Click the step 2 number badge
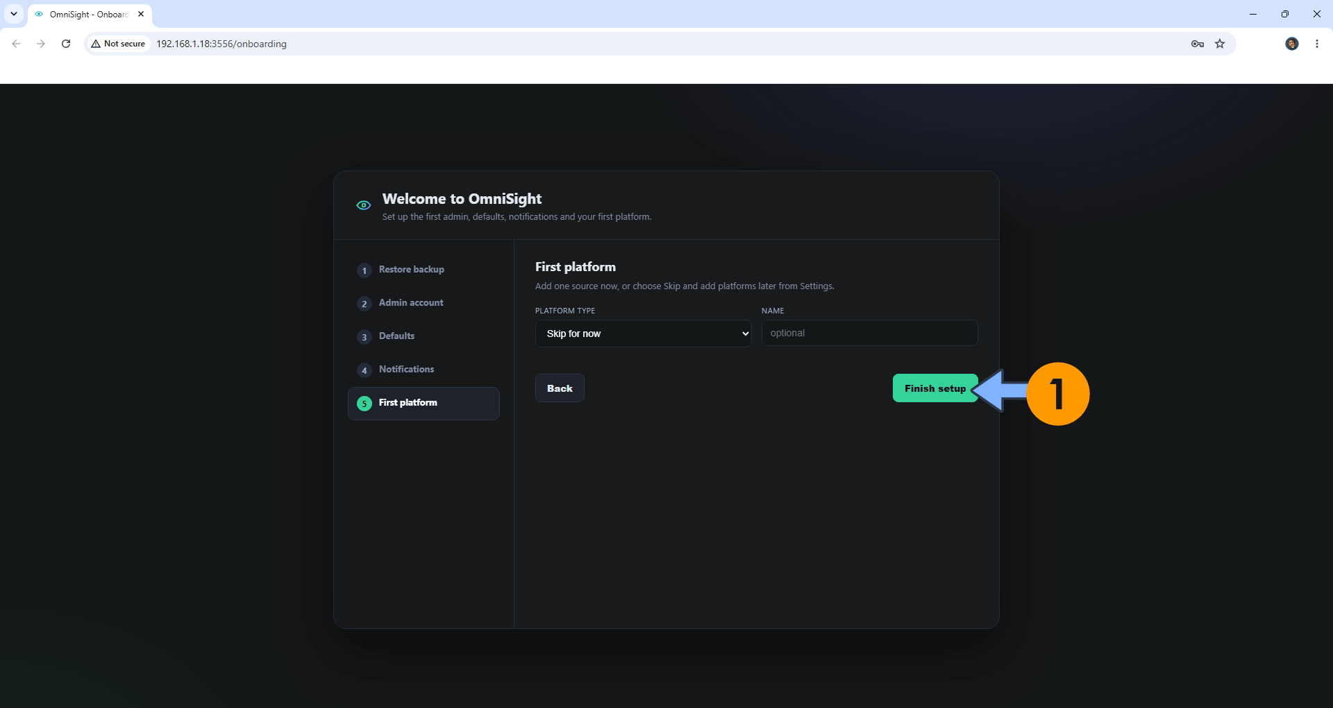Screen dimensions: 1333x708 tap(364, 304)
